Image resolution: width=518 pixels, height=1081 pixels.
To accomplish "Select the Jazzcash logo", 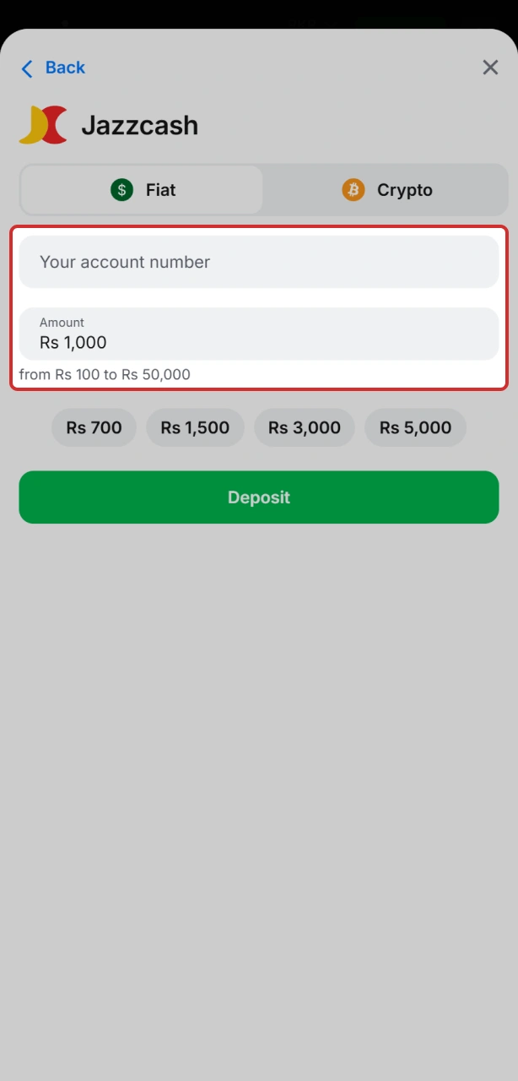I will pyautogui.click(x=42, y=124).
